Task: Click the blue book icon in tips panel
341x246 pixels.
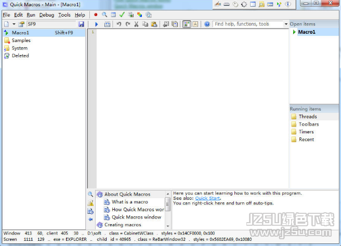Action: [x=90, y=211]
